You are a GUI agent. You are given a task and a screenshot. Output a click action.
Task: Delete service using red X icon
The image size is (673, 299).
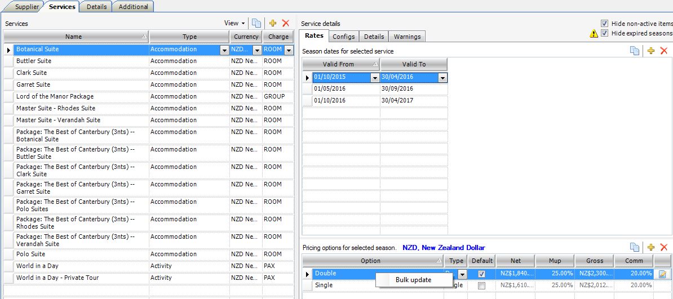point(286,23)
